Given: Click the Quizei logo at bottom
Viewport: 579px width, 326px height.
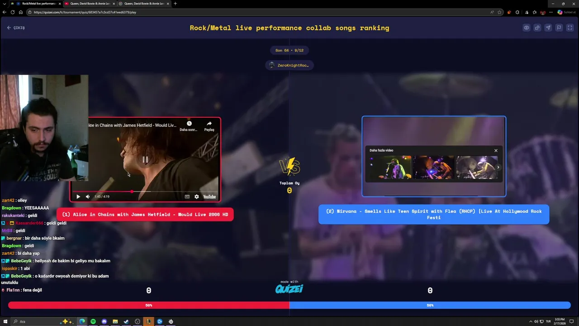Looking at the screenshot, I should (289, 288).
